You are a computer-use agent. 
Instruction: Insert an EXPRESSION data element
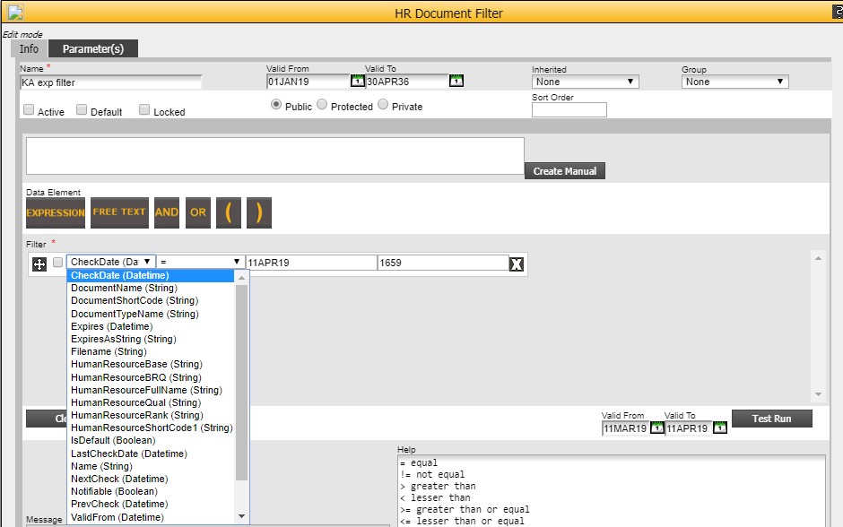55,212
